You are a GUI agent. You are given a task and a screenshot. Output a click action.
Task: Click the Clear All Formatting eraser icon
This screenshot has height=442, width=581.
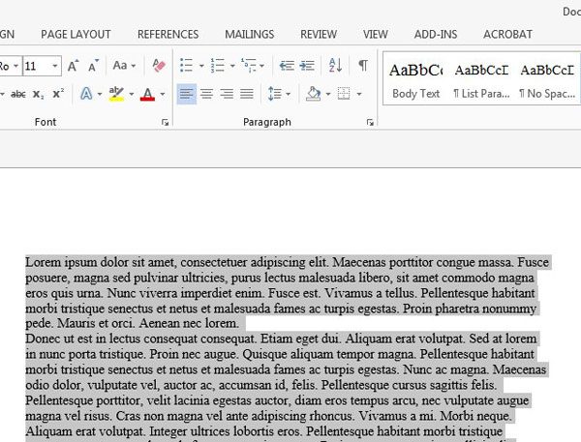[160, 66]
